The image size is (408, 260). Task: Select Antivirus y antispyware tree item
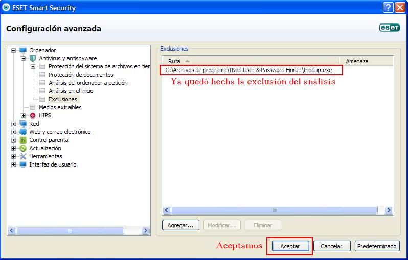pyautogui.click(x=67, y=58)
